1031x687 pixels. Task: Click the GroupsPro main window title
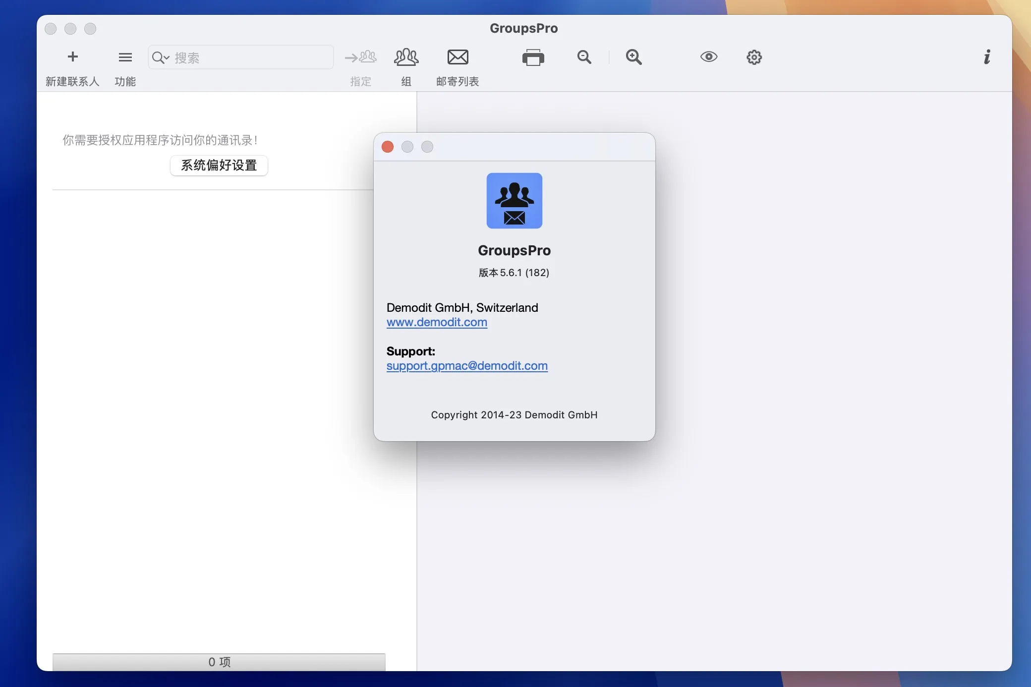524,28
